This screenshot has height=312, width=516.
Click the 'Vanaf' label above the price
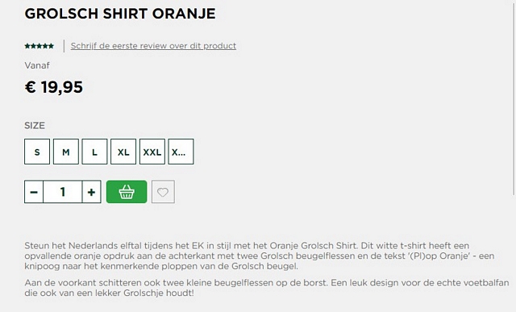coord(37,65)
